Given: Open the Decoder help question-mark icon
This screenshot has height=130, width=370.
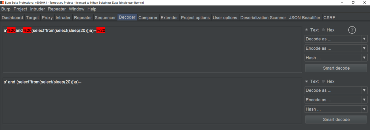Looking at the screenshot, I should click(x=352, y=30).
